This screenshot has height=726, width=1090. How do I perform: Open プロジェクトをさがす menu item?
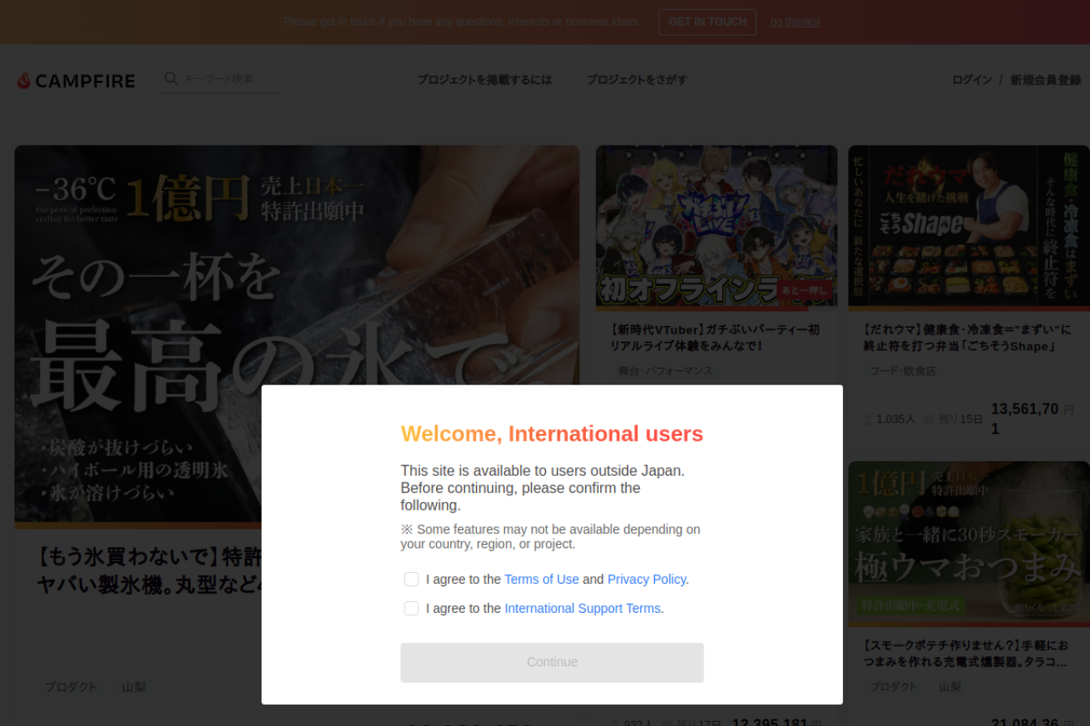(637, 80)
